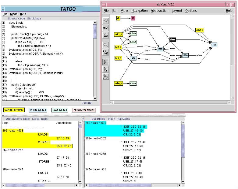Image resolution: width=238 pixels, height=189 pixels.
Task: Click daVinci horizontal scrollbar right arrow
Action: 229,102
